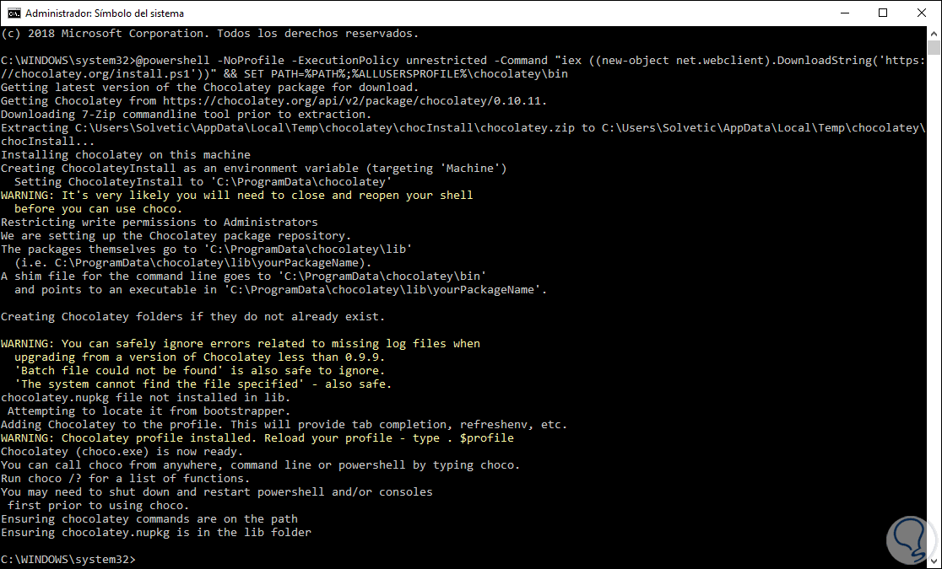Close the Símbolo del sistema window
942x569 pixels.
pos(923,13)
